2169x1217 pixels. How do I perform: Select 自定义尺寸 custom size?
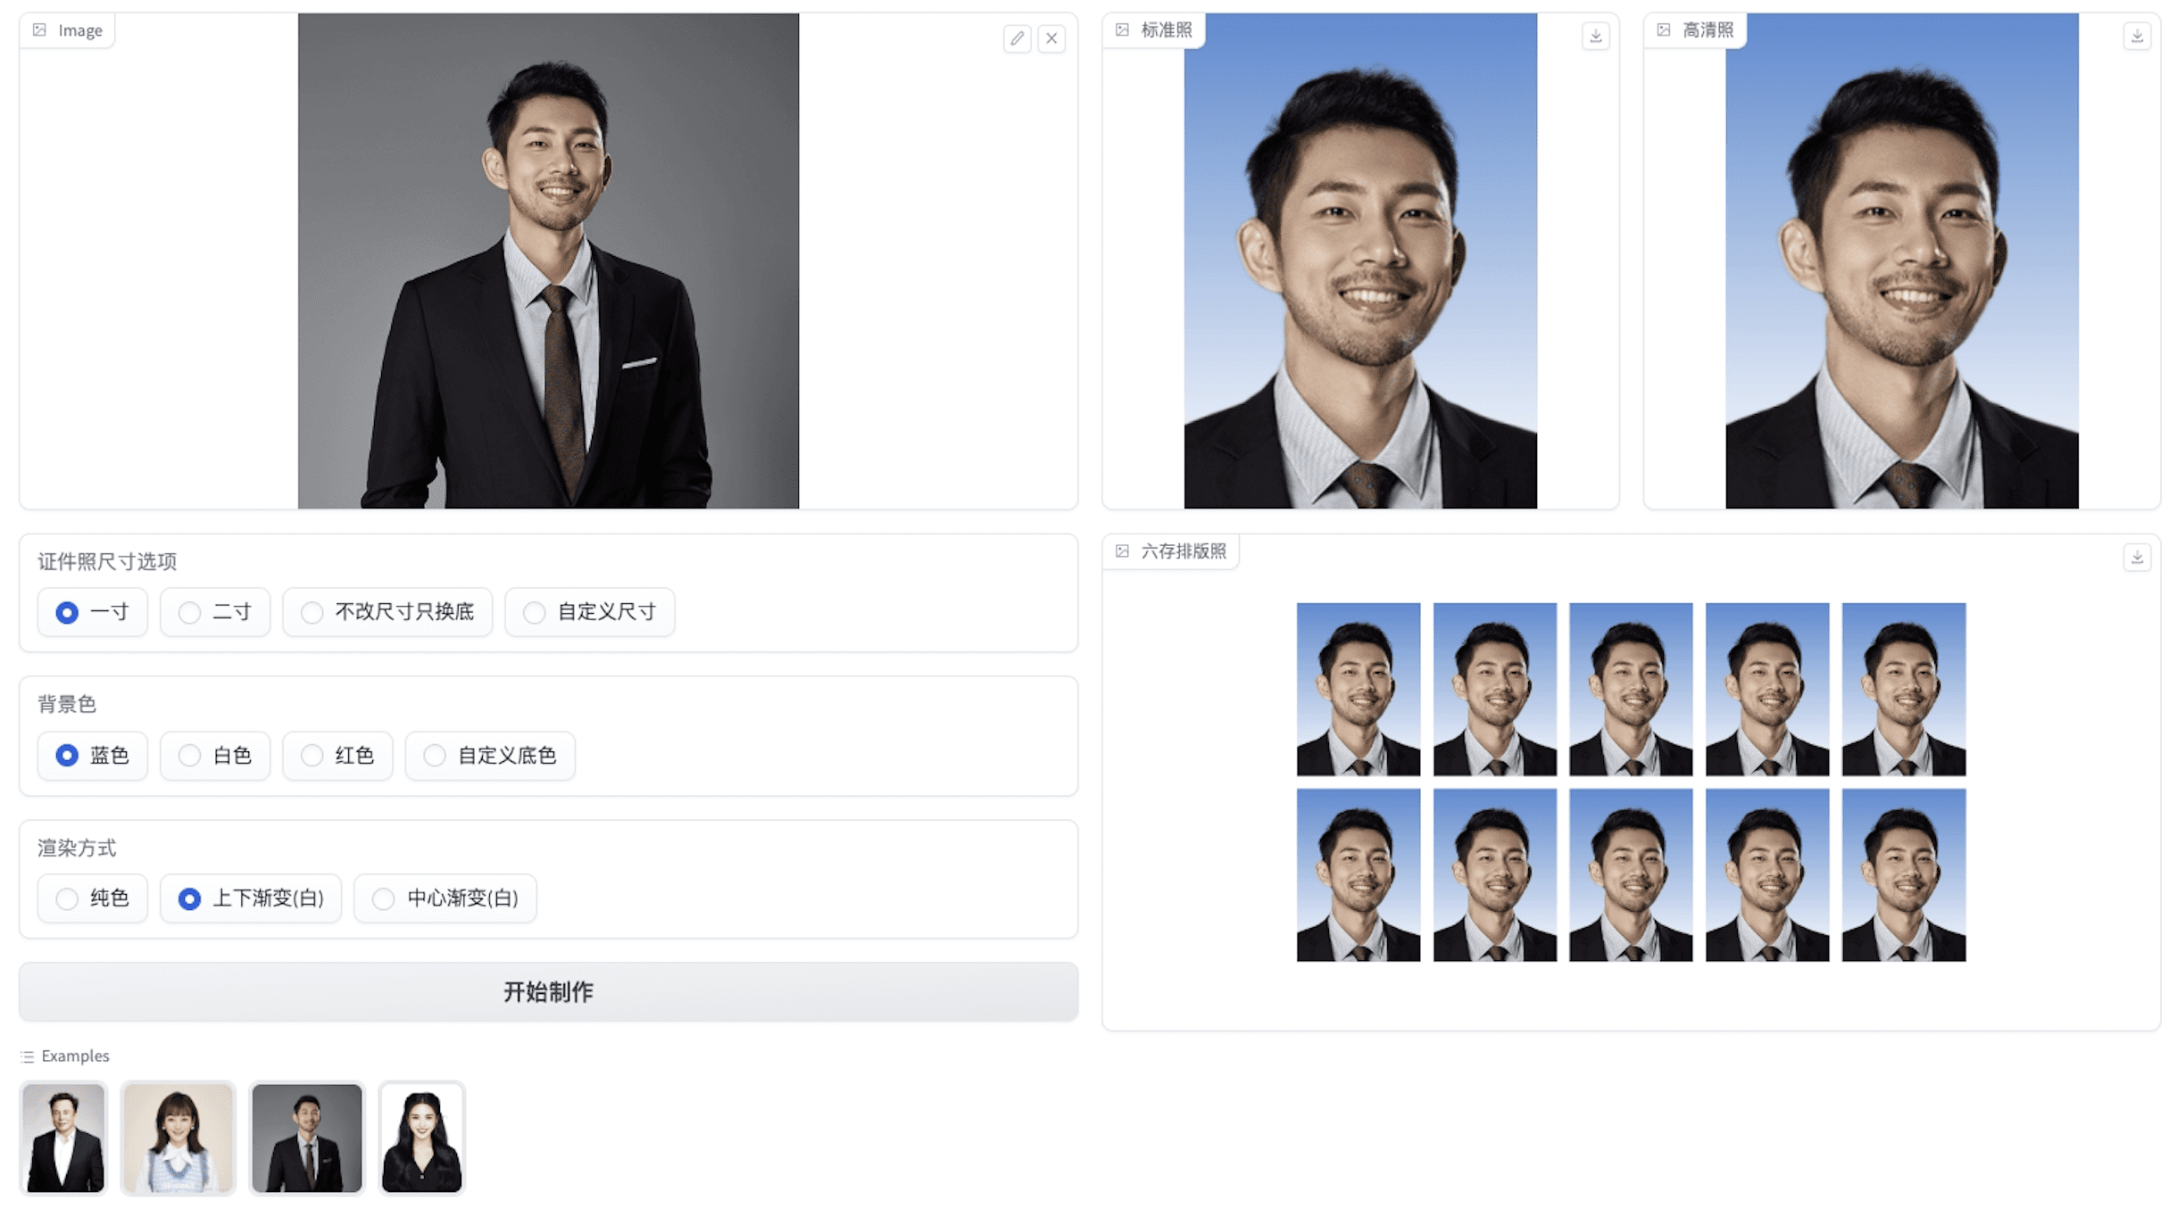click(x=590, y=612)
